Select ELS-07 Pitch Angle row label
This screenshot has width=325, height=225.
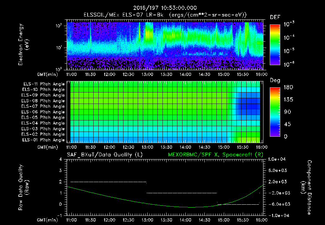(x=43, y=106)
